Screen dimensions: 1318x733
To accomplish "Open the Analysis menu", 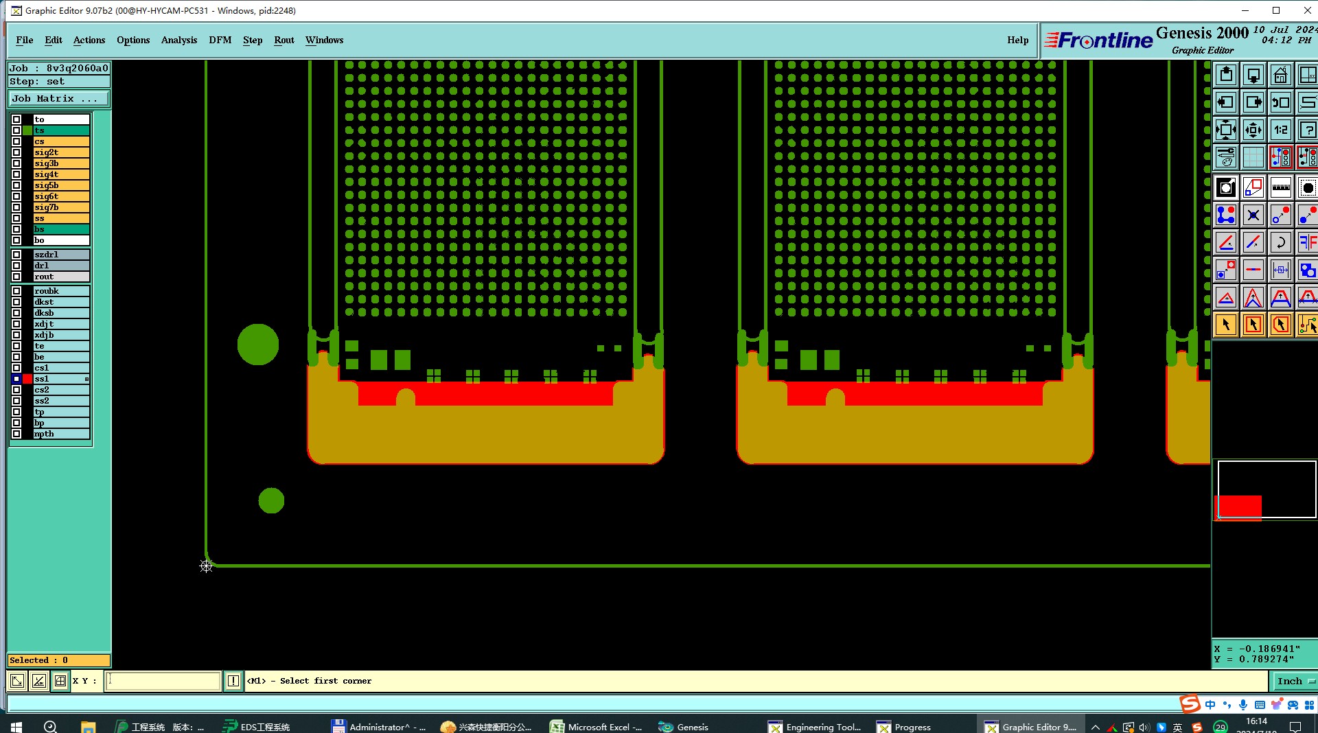I will tap(179, 40).
